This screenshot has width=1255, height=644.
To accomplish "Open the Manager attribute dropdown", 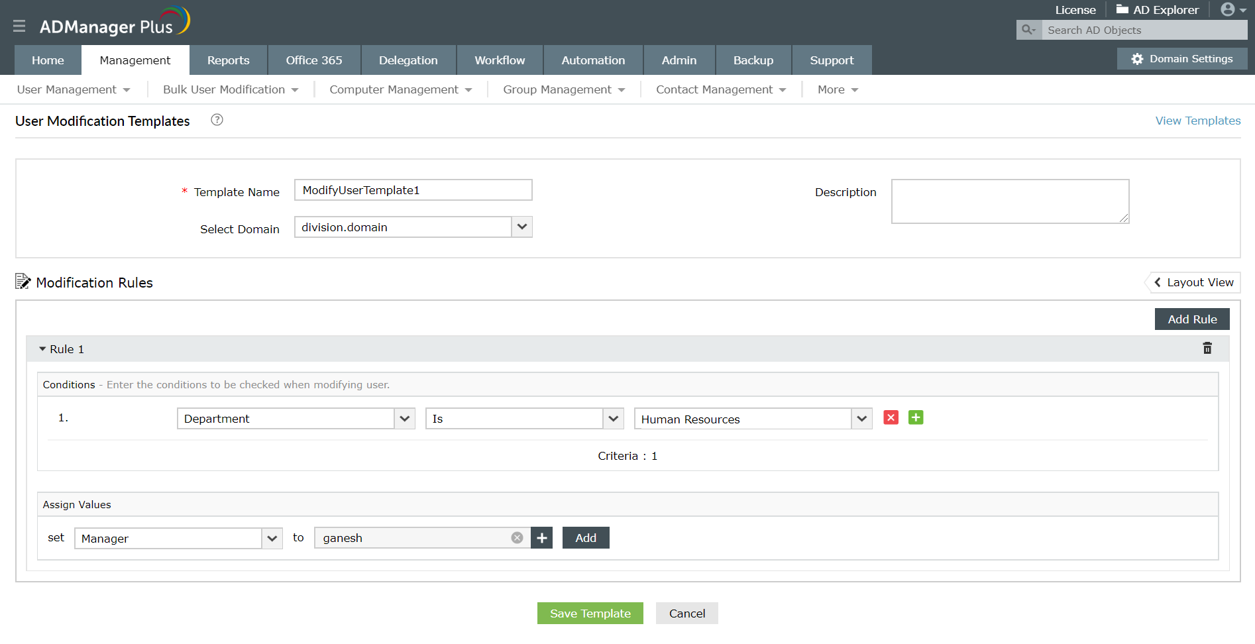I will tap(272, 538).
